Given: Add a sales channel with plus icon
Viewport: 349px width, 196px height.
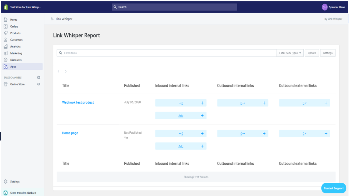Looking at the screenshot, I should (39, 78).
